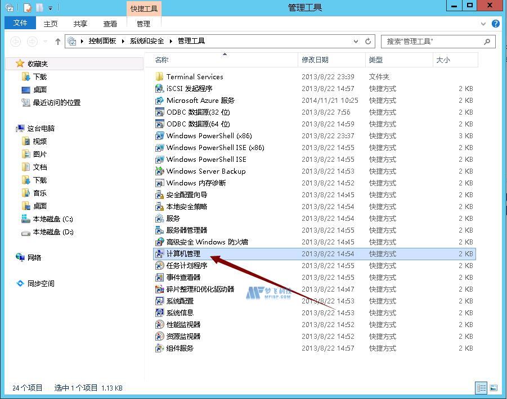
Task: Click the up arrow to go to parent folder
Action: 58,41
